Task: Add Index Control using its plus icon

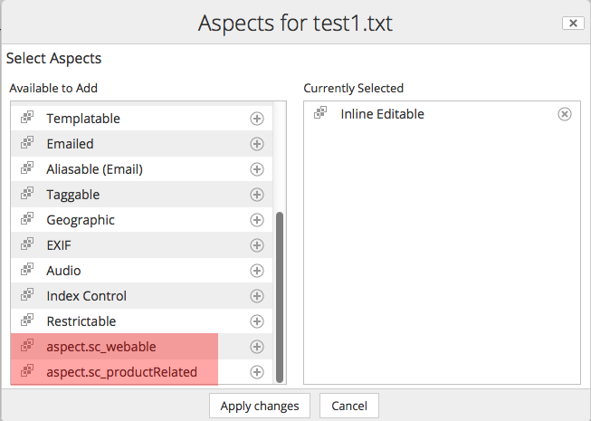Action: tap(257, 296)
